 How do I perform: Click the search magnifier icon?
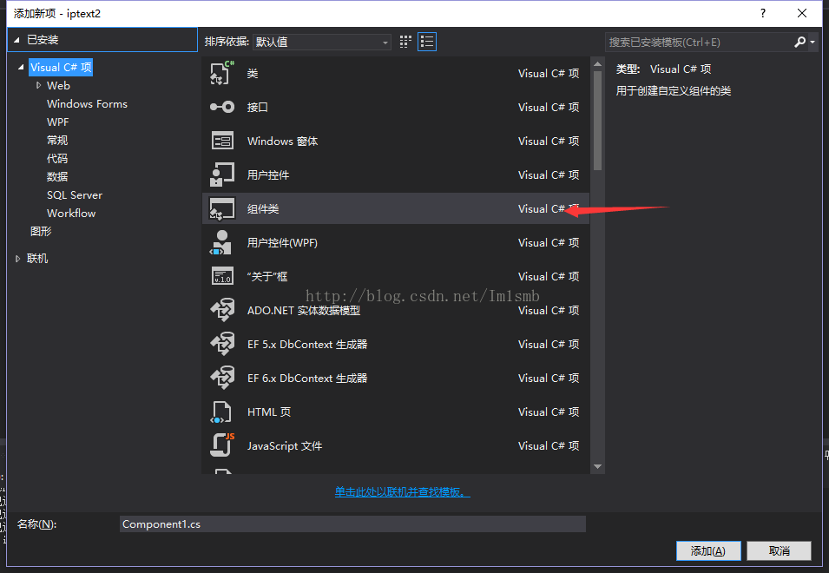tap(800, 42)
